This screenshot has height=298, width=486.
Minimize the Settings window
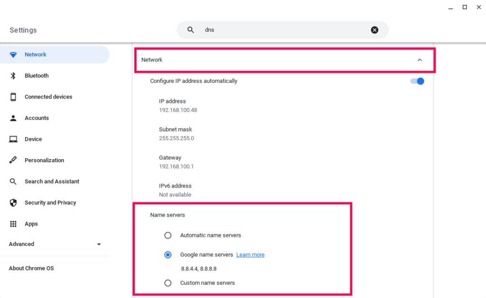pos(451,8)
